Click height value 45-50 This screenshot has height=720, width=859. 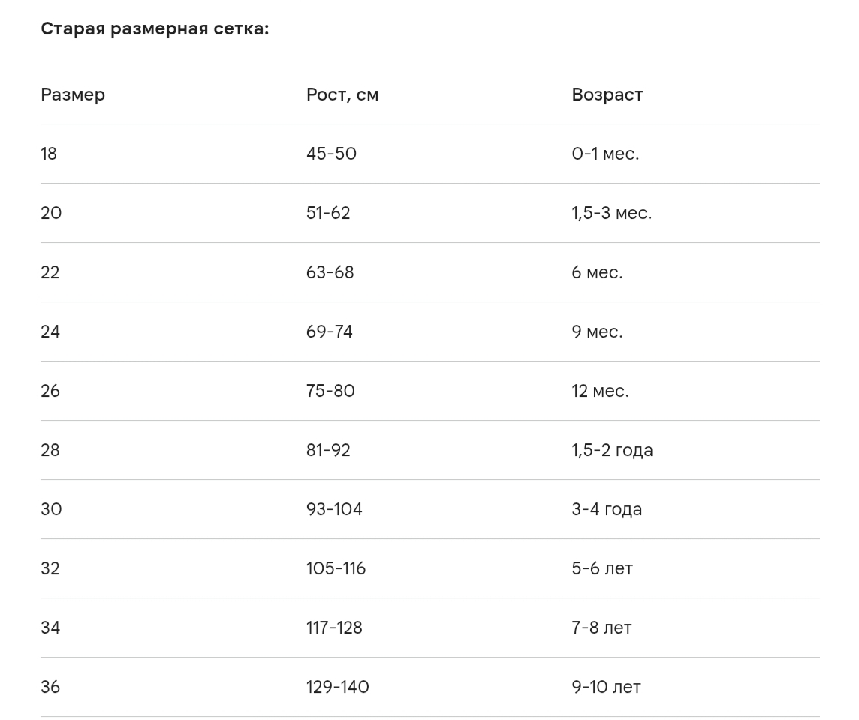tap(331, 154)
